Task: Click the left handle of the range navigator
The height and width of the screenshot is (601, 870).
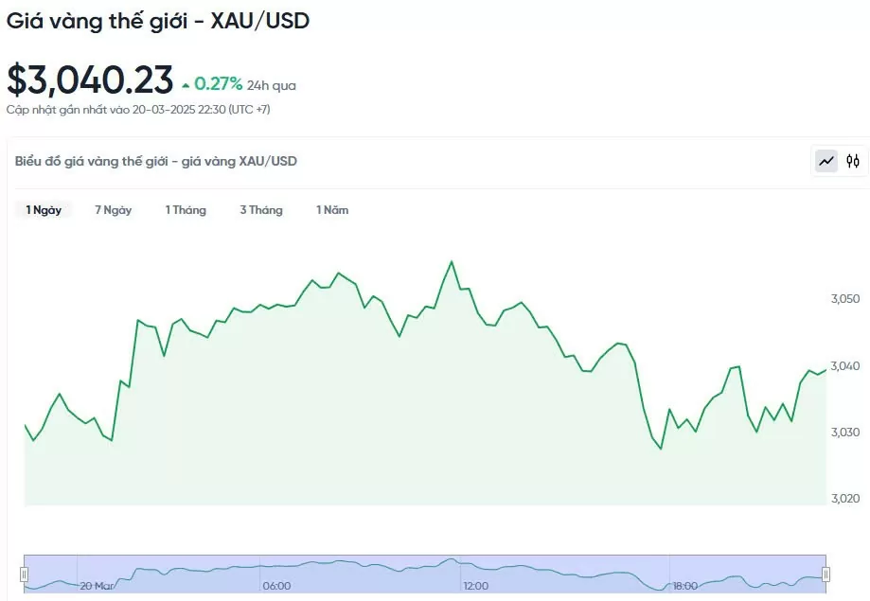Action: click(25, 574)
